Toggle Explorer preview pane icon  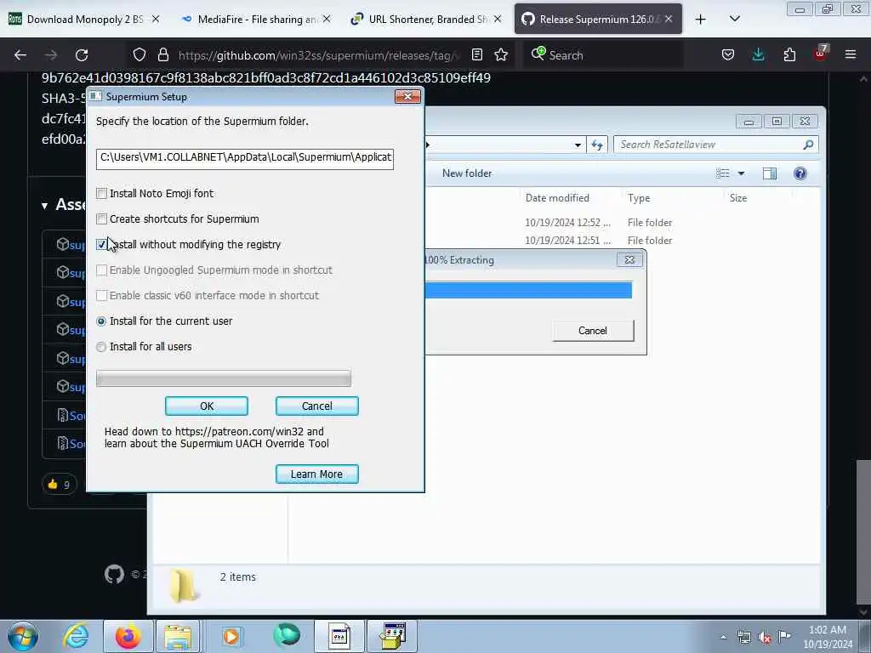pos(769,173)
